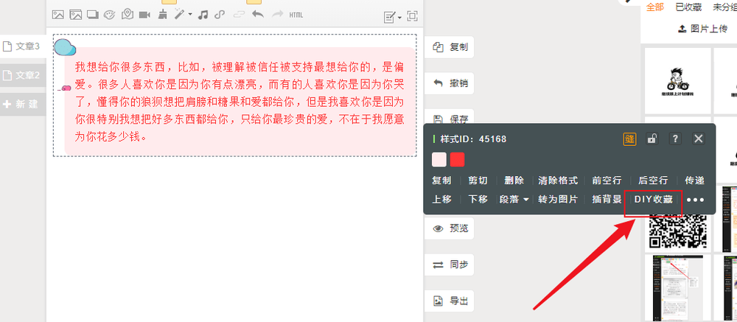Click the 复制 side button
Viewport: 737px width, 322px height.
[450, 47]
